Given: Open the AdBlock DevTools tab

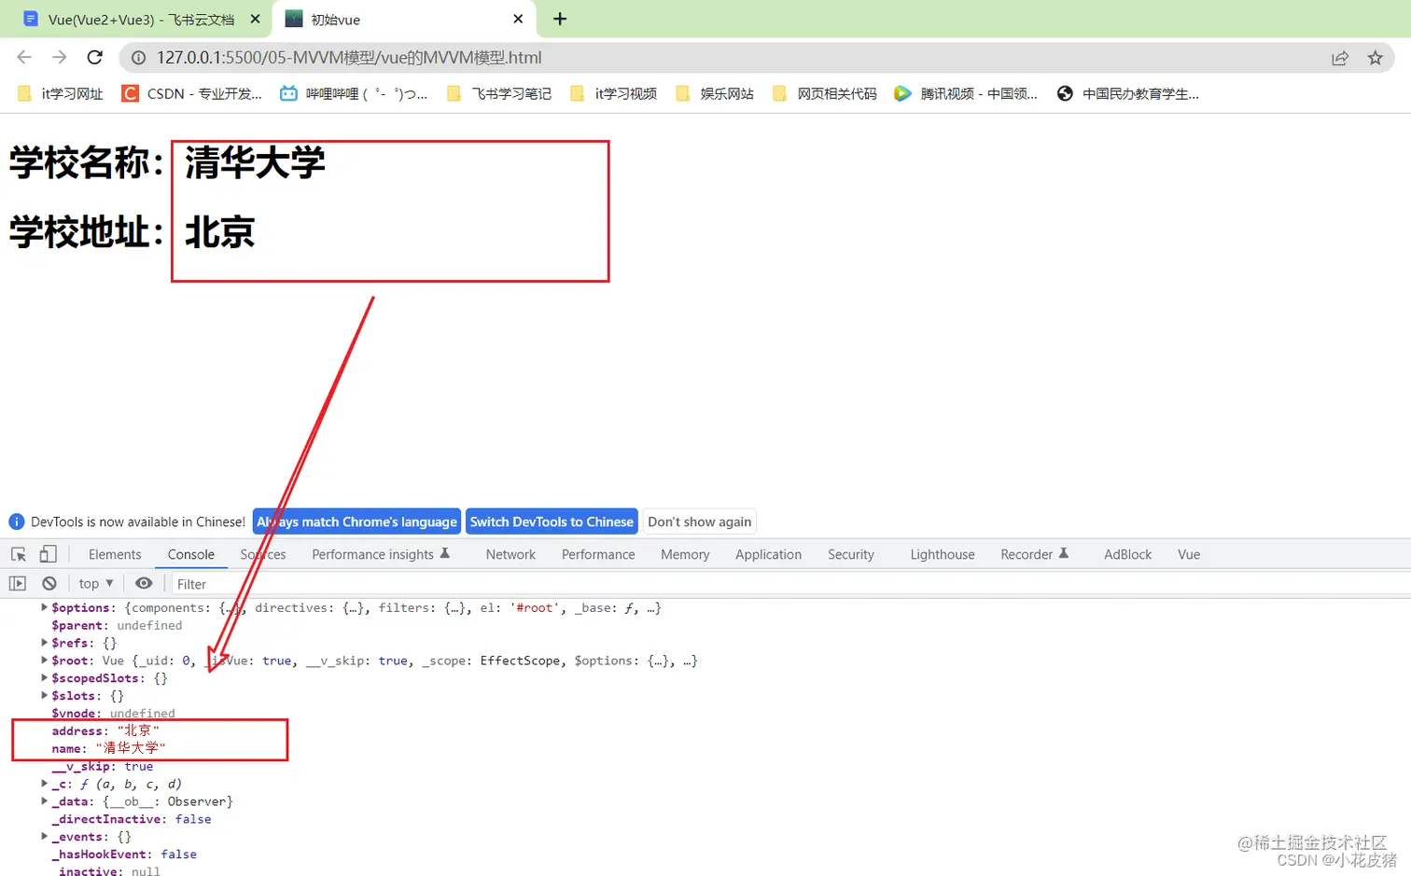Looking at the screenshot, I should coord(1127,554).
